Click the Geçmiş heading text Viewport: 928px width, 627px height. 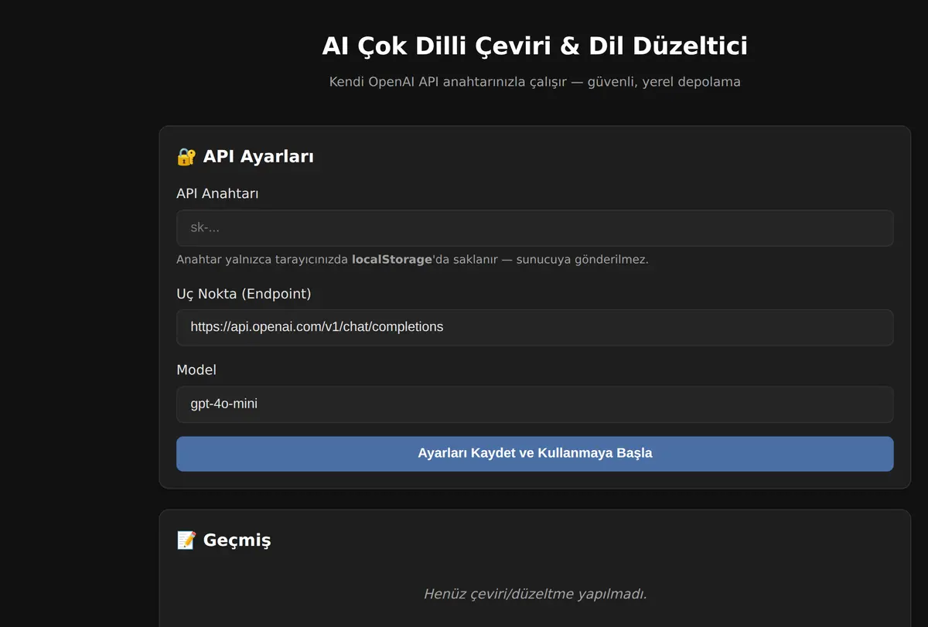click(x=237, y=540)
